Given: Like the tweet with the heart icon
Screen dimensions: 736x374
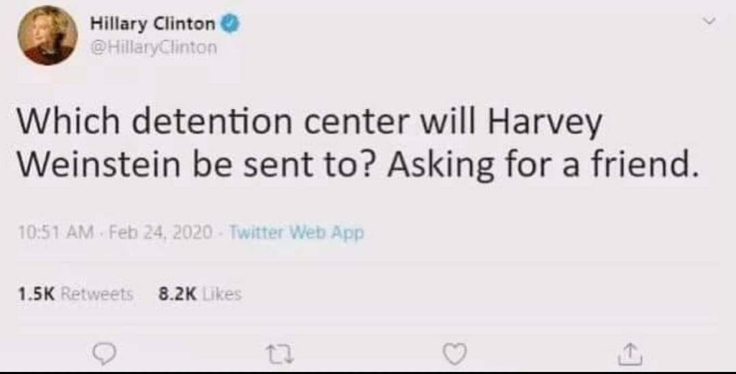Looking at the screenshot, I should 456,355.
